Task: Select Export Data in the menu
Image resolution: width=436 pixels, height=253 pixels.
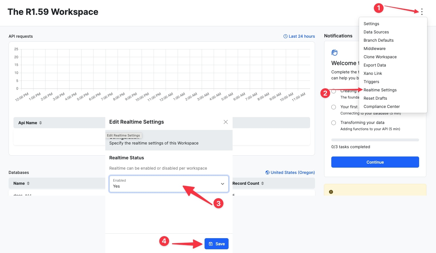Action: pos(375,65)
